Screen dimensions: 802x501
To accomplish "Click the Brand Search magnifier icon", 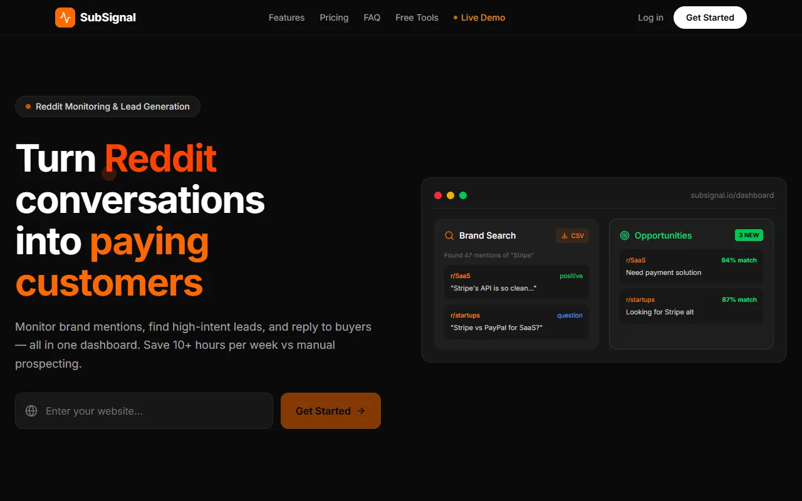I will tap(449, 235).
